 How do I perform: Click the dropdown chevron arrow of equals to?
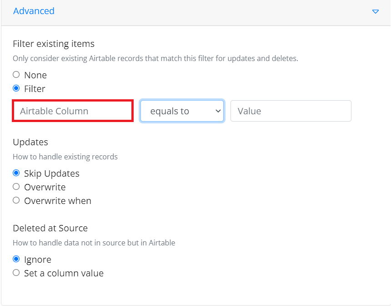(x=218, y=111)
